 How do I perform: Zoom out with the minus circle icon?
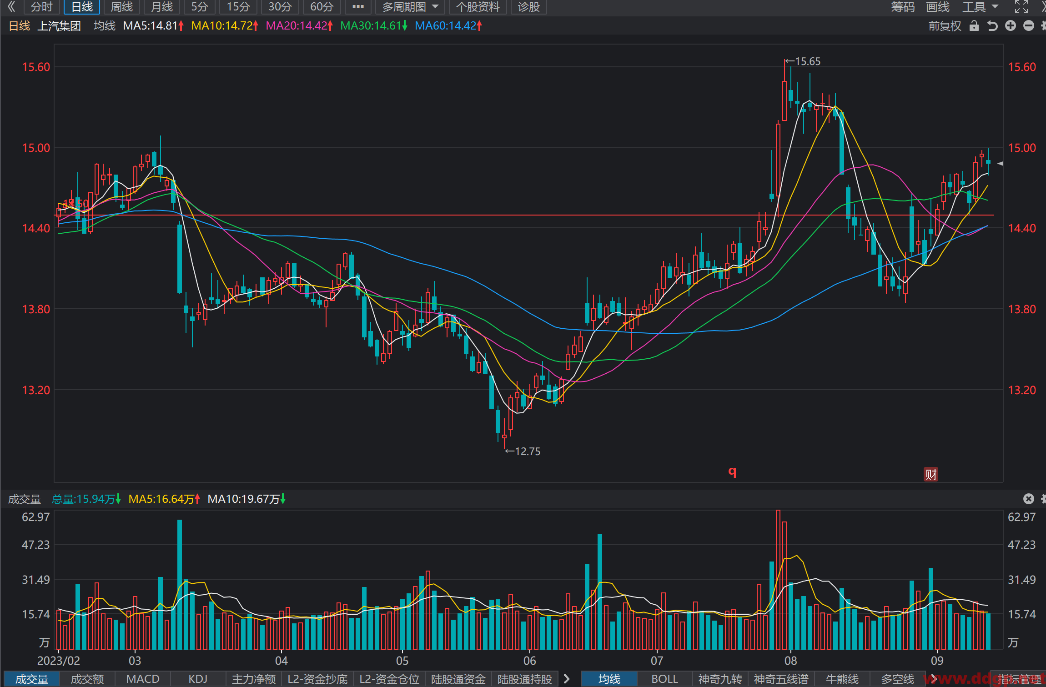pos(1029,26)
